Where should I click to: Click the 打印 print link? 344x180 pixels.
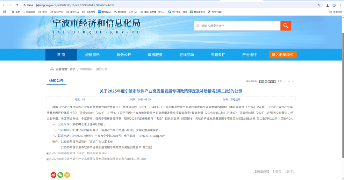point(277,171)
